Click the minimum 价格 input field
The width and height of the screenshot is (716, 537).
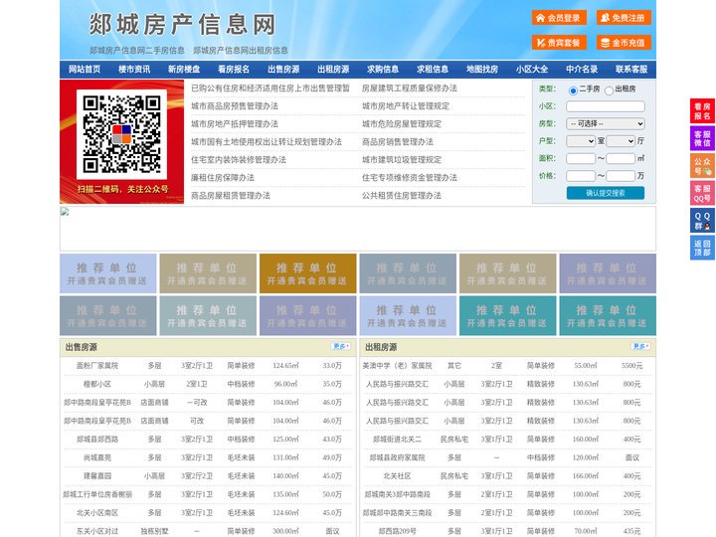(581, 176)
